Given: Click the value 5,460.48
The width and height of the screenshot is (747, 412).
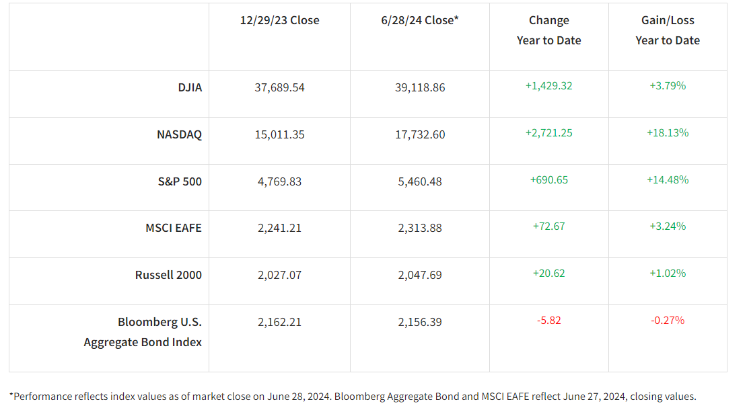Looking at the screenshot, I should point(420,181).
